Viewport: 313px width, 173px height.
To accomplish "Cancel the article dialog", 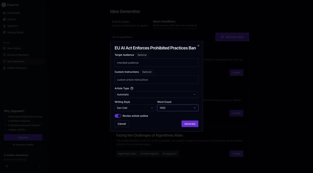I will [122, 124].
